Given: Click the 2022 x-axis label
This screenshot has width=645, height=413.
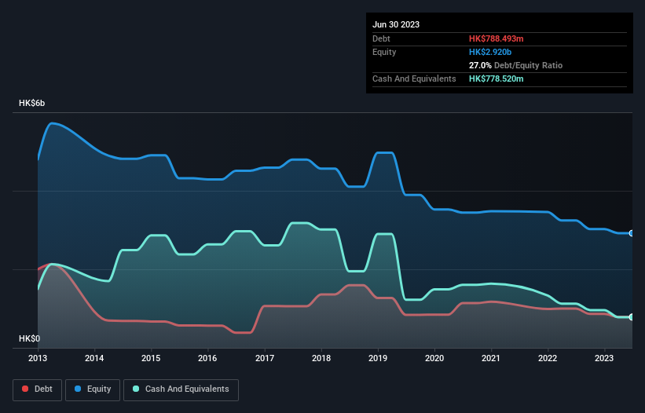Looking at the screenshot, I should (x=548, y=358).
